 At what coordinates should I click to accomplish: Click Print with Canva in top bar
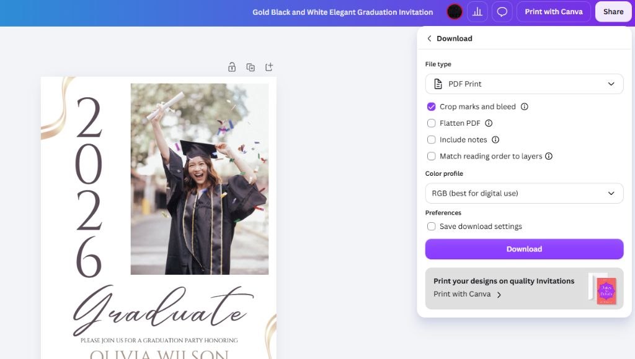(x=554, y=12)
